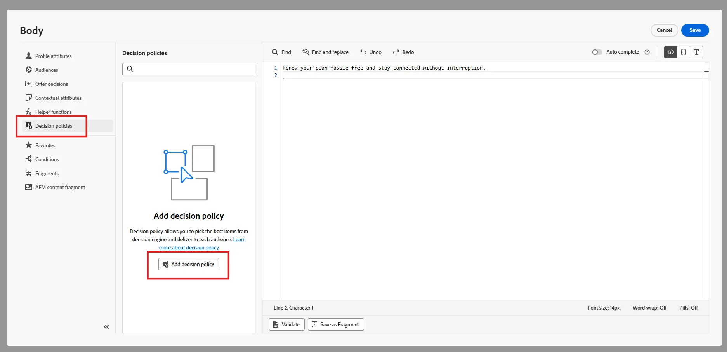This screenshot has width=727, height=352.
Task: Switch to code editor view icon
Action: click(671, 52)
